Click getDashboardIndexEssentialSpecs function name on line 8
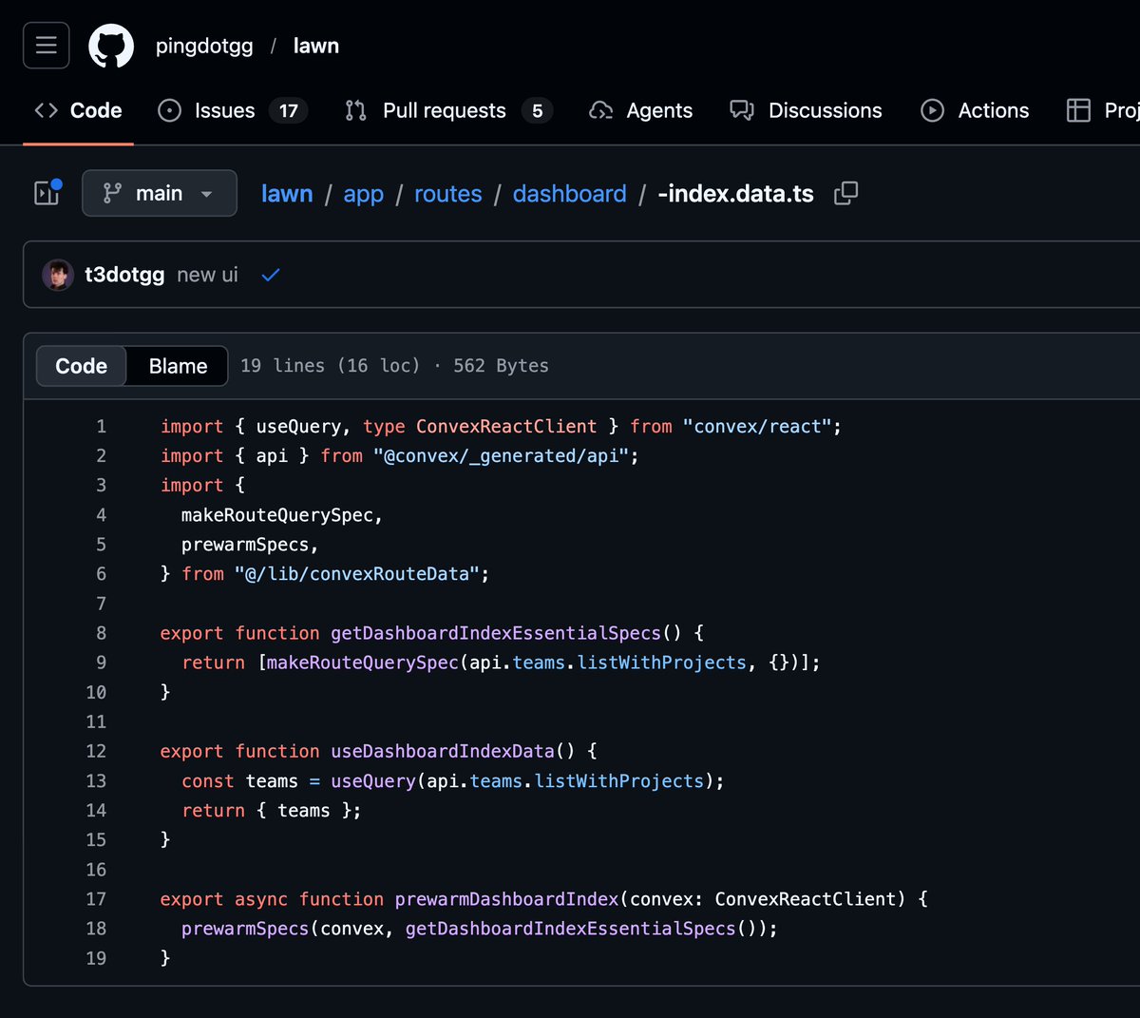Screen dimensions: 1140x1018 click(x=496, y=633)
